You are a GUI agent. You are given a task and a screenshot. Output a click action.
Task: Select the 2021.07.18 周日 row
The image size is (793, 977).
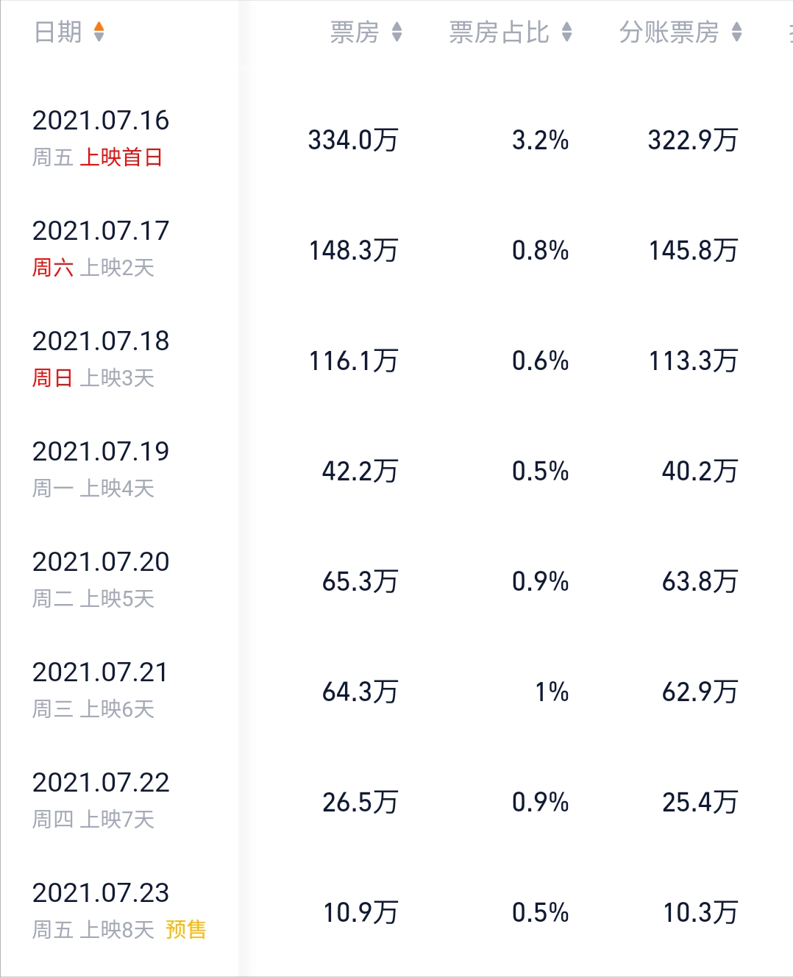tap(396, 360)
